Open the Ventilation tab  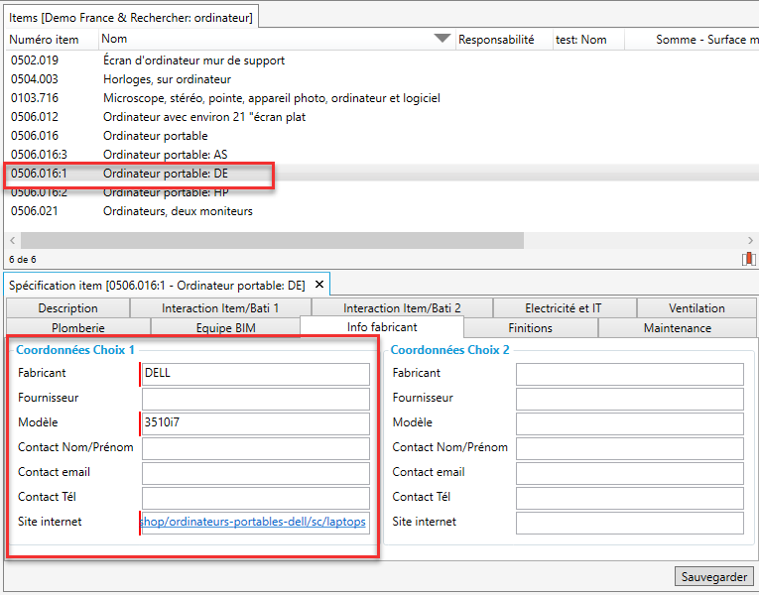pos(696,308)
